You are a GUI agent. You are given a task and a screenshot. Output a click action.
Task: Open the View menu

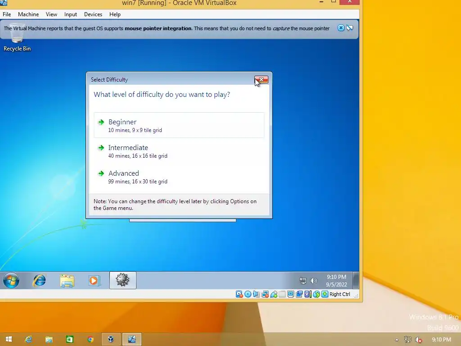pos(51,14)
